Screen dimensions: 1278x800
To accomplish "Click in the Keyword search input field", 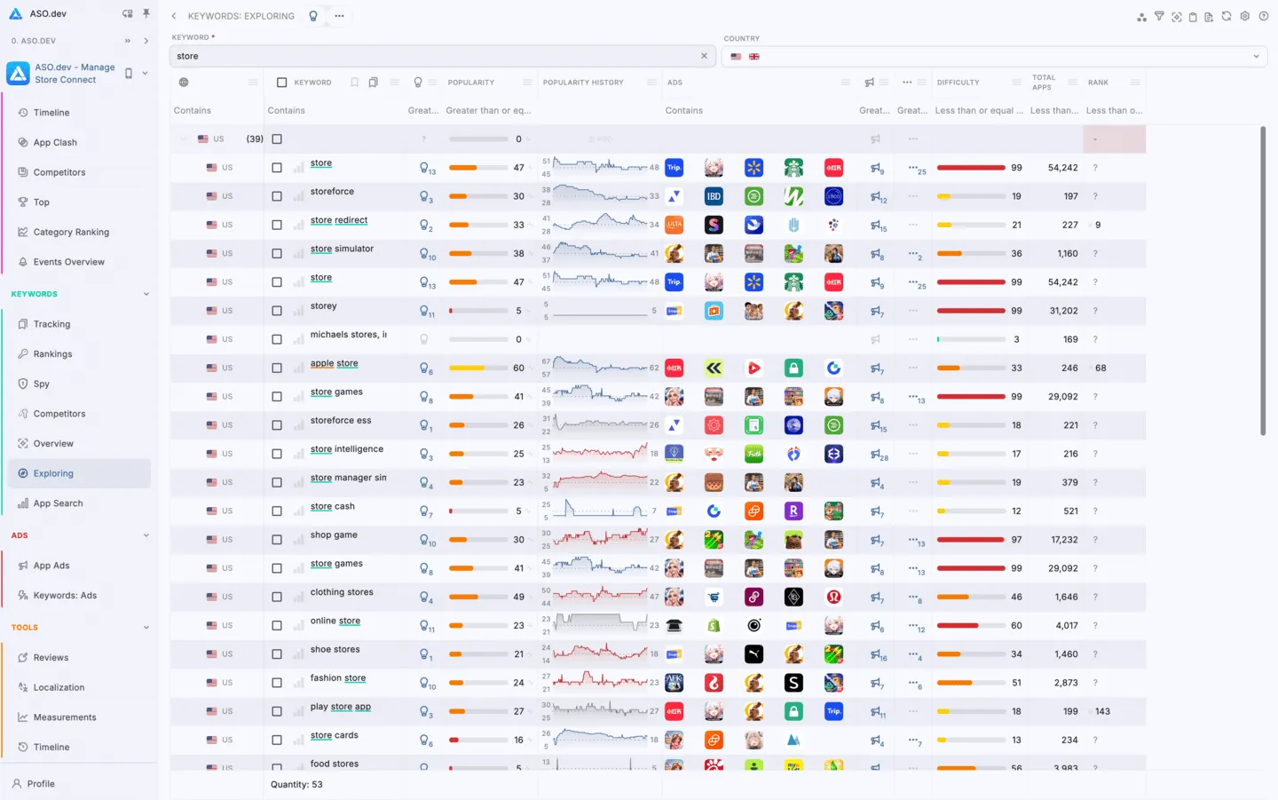I will click(x=435, y=56).
